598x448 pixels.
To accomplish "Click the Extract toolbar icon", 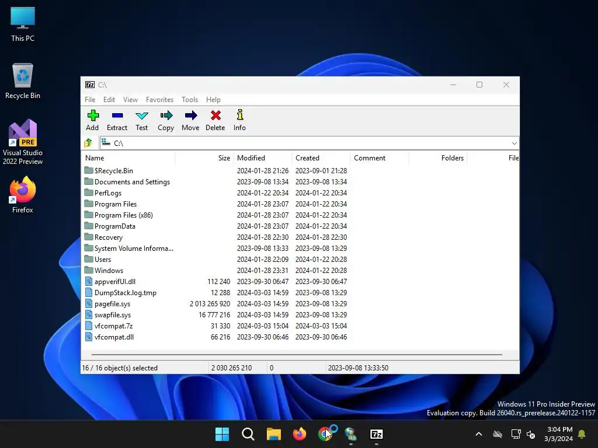I will click(117, 116).
